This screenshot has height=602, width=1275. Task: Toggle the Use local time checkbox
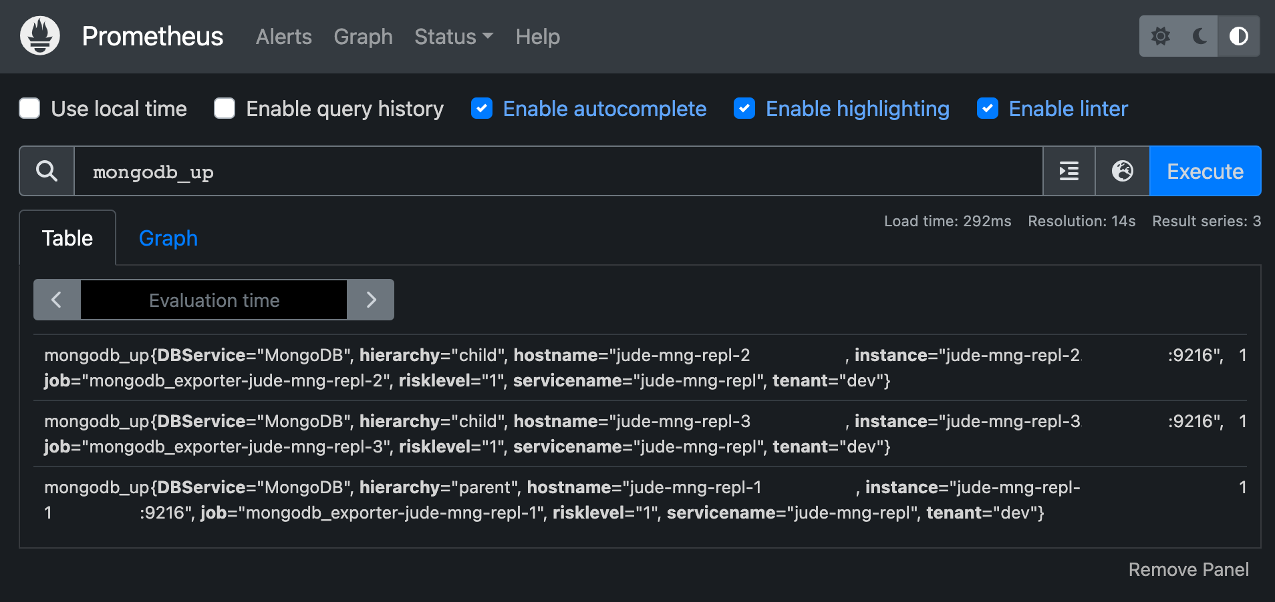pos(29,108)
